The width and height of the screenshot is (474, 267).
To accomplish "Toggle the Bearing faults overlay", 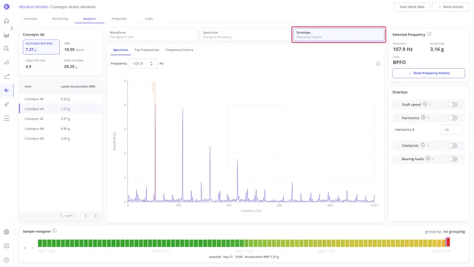I will (x=453, y=159).
